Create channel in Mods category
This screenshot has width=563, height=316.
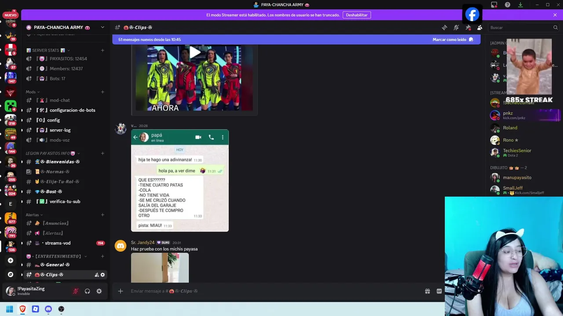click(102, 92)
